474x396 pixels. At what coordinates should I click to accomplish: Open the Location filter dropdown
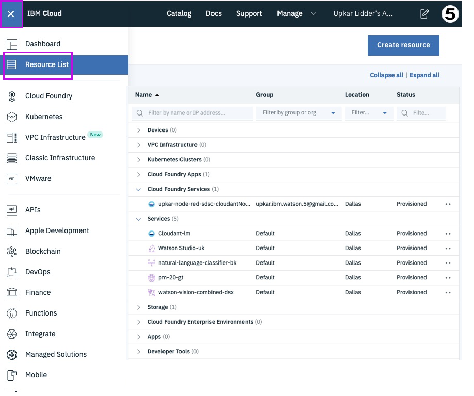(369, 113)
